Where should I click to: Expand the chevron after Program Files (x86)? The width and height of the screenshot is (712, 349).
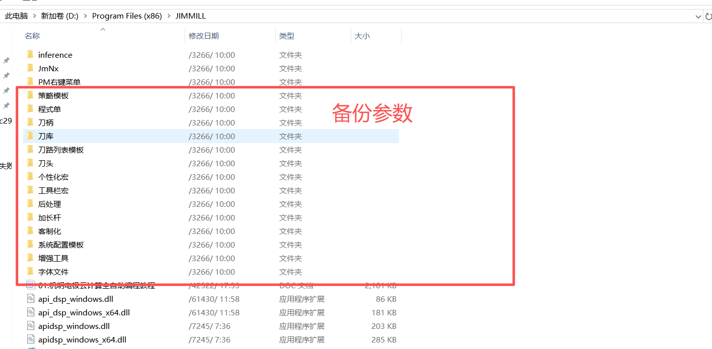169,16
